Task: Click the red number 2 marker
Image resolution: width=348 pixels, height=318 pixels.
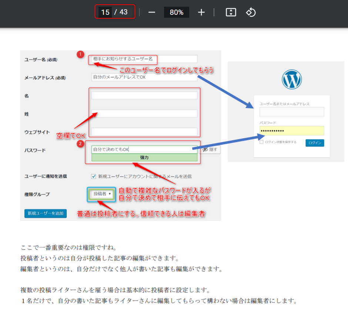Action: point(80,143)
